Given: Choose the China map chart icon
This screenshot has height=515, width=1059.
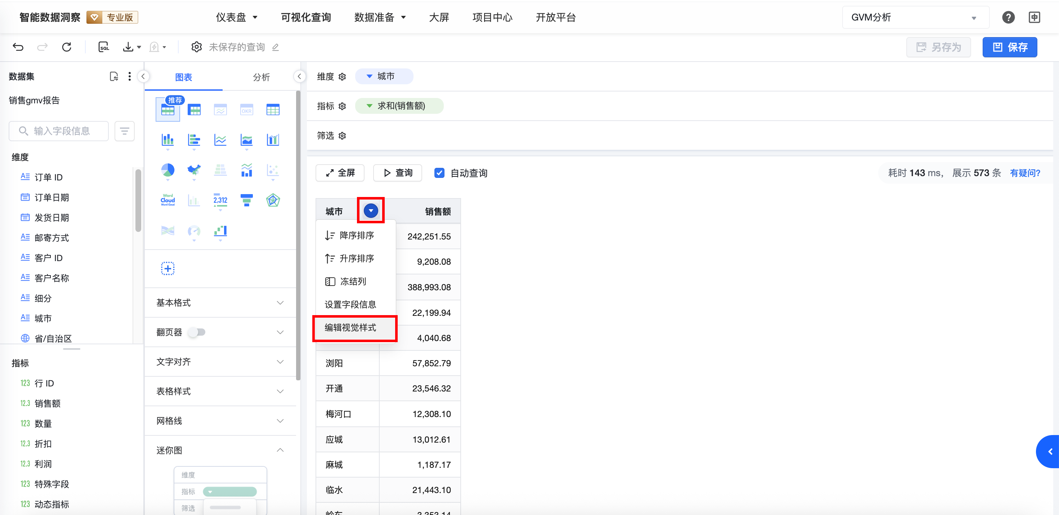Looking at the screenshot, I should pyautogui.click(x=194, y=170).
